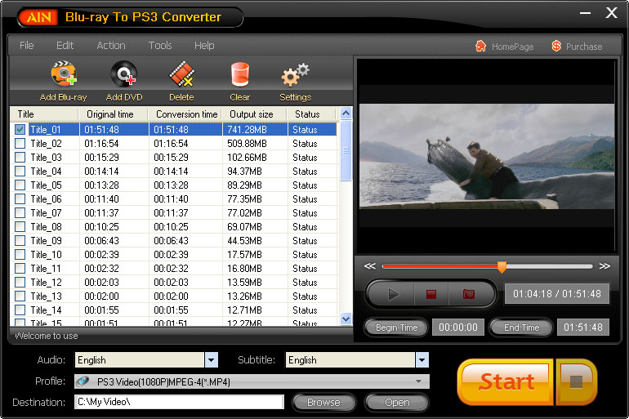Click the HomePage link text

click(x=513, y=47)
